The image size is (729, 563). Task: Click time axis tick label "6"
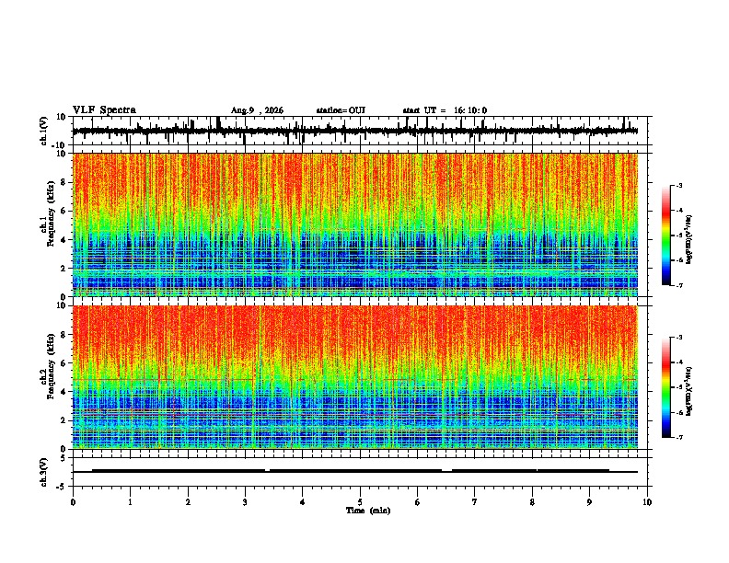pos(417,502)
